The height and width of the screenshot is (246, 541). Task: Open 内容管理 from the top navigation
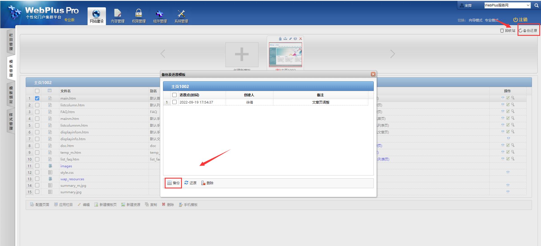pyautogui.click(x=118, y=14)
